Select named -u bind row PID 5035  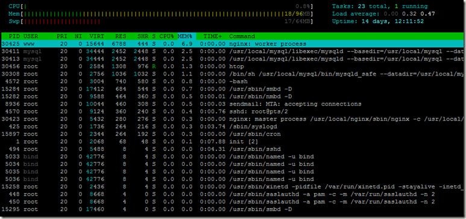coord(233,172)
